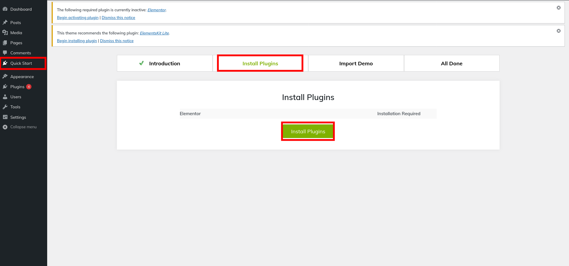Open the ElementsKit Lite plugin link
The width and height of the screenshot is (569, 266).
[x=154, y=33]
